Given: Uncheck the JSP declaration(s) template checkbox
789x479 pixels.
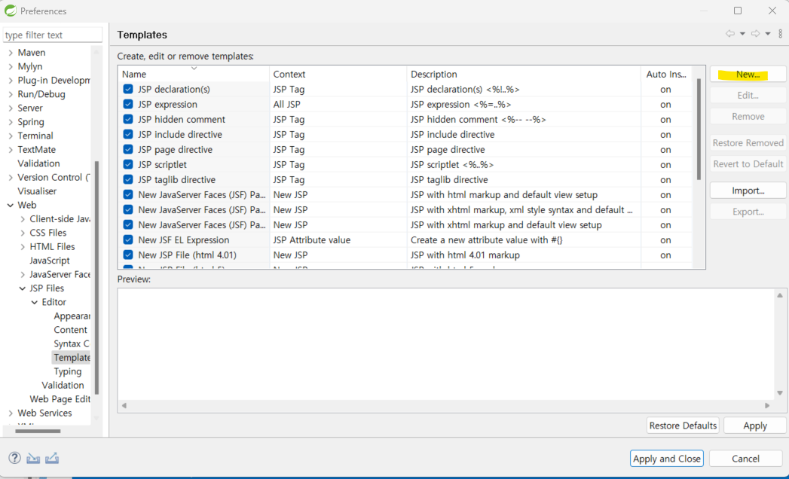Looking at the screenshot, I should [x=128, y=89].
